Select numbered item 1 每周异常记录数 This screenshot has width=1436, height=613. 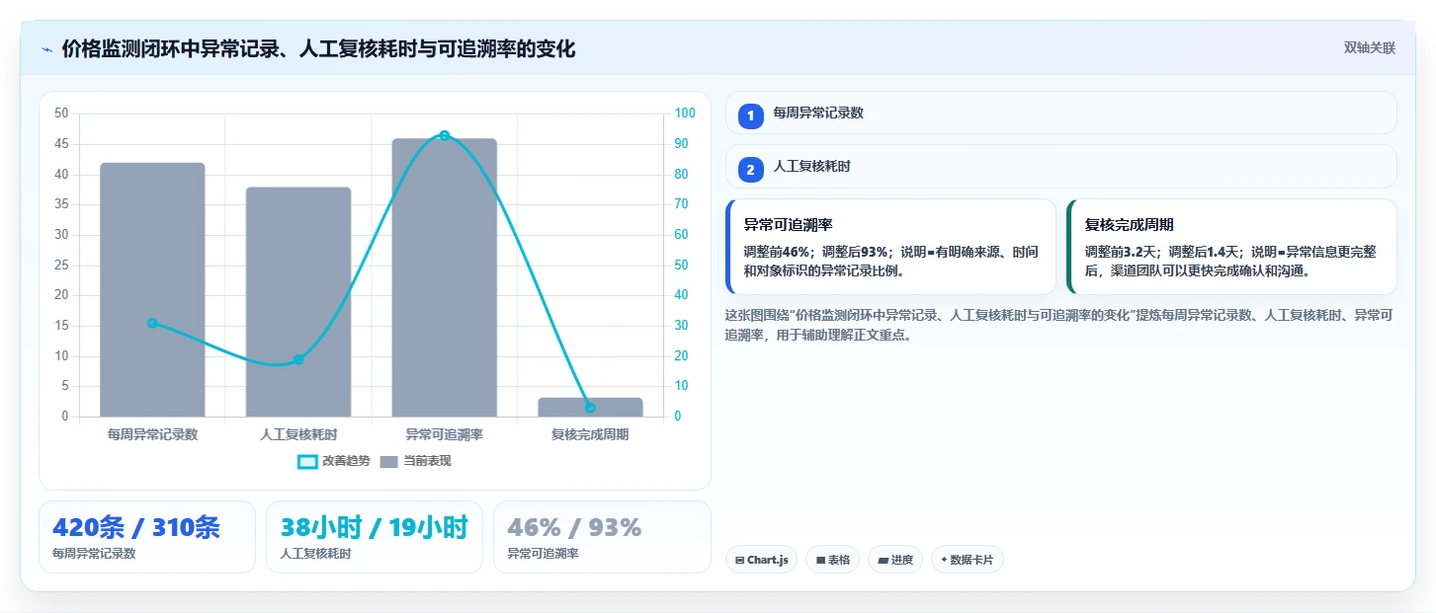point(1060,113)
